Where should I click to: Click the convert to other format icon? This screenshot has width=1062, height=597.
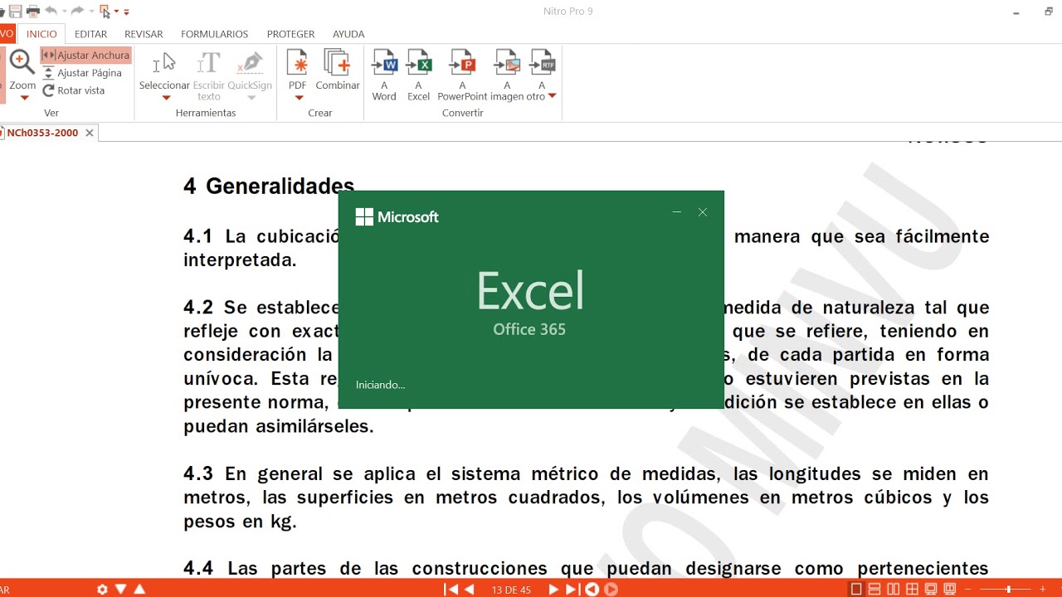click(542, 63)
